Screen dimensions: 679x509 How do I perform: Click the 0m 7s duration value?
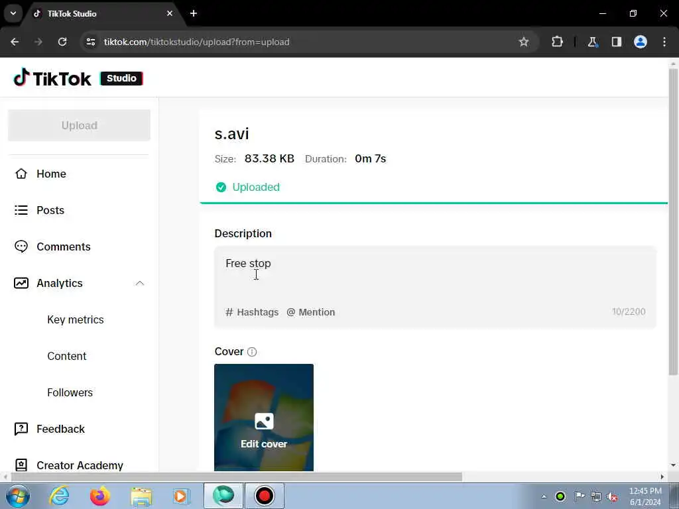coord(370,158)
